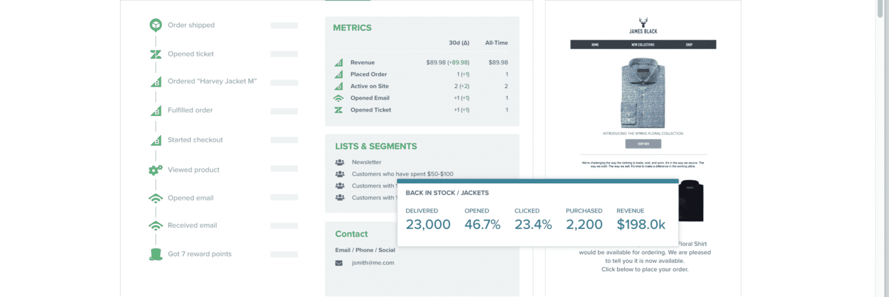
Task: Click the floral shirt product image
Action: point(643,93)
